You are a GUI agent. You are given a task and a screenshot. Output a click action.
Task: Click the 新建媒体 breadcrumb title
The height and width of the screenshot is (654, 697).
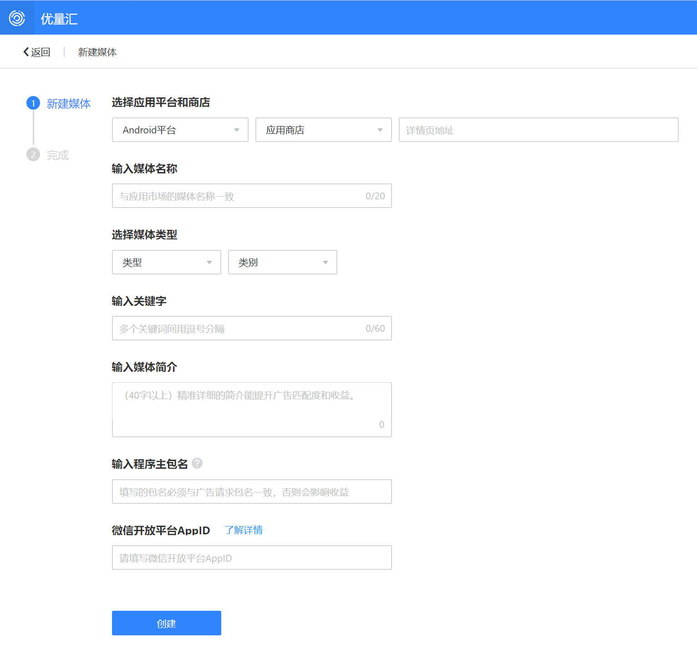coord(97,52)
